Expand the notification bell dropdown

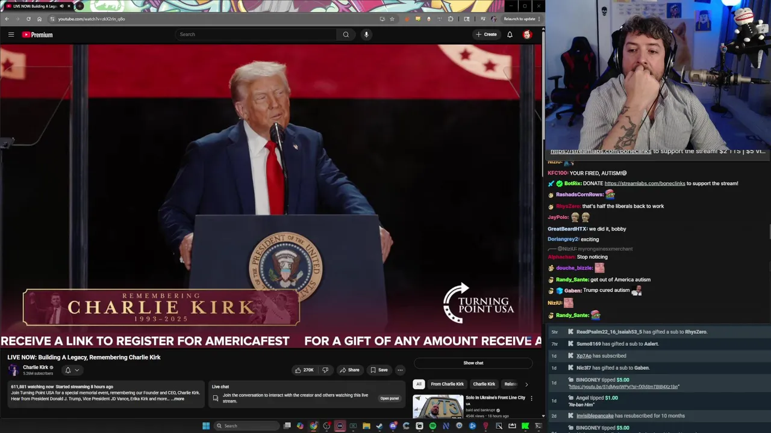coord(72,370)
